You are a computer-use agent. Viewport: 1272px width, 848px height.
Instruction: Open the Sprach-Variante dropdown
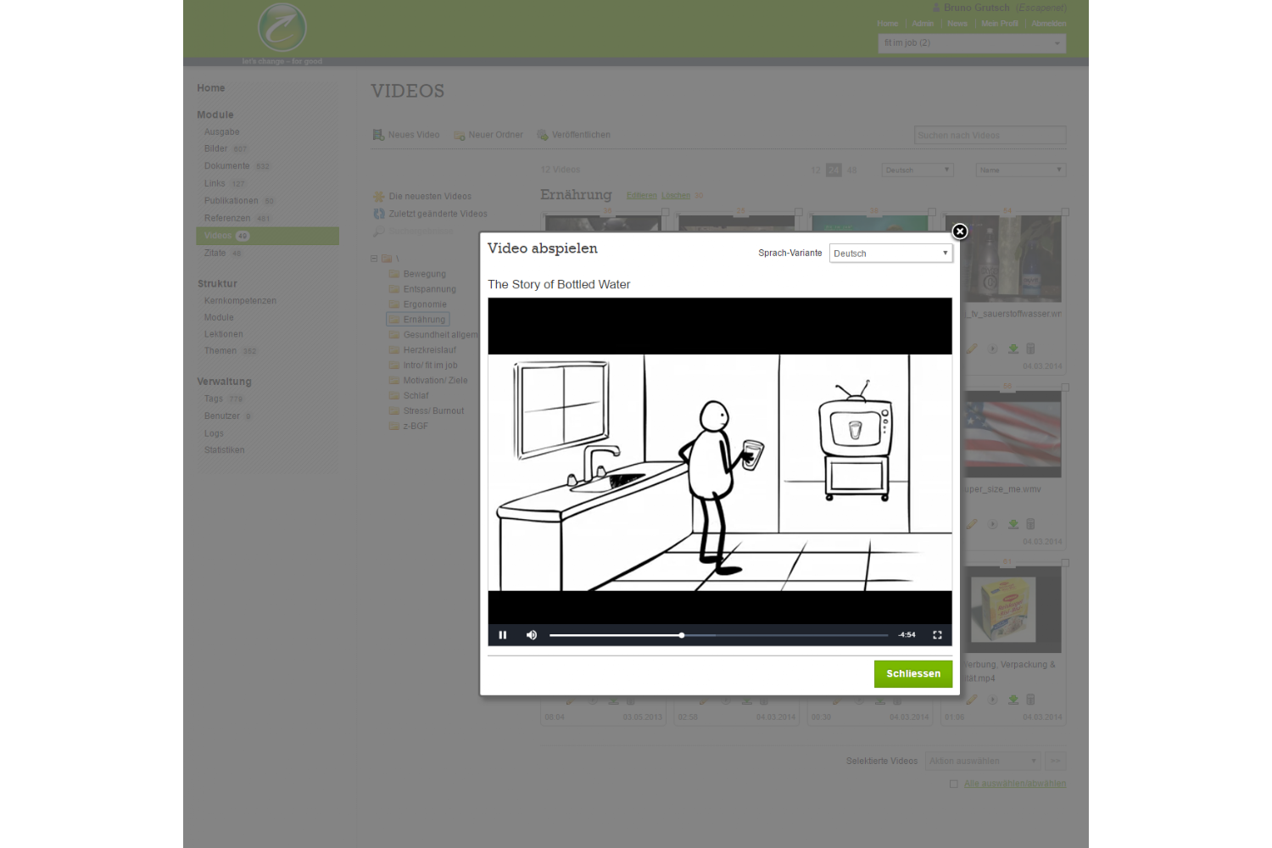pos(890,254)
